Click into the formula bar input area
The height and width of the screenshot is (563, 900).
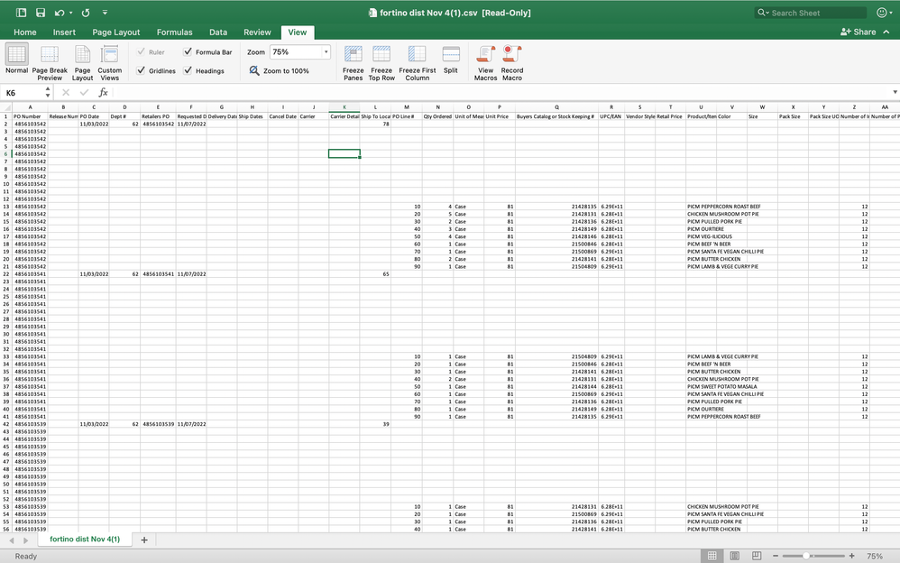pyautogui.click(x=501, y=93)
